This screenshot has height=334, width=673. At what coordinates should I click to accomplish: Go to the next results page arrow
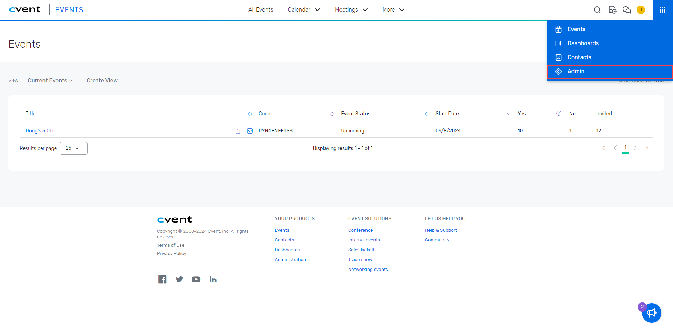click(x=635, y=148)
